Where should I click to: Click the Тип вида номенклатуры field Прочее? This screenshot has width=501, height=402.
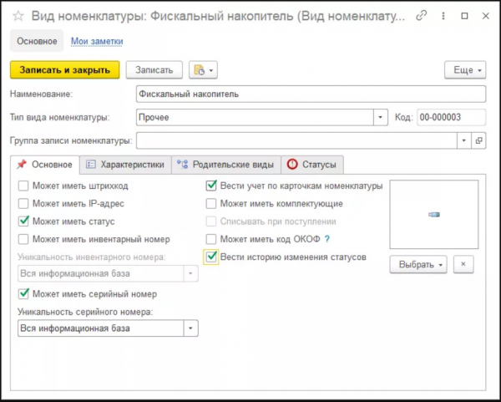[x=255, y=117]
